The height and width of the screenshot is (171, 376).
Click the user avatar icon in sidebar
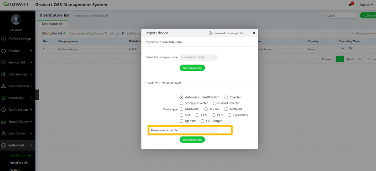coord(16,20)
